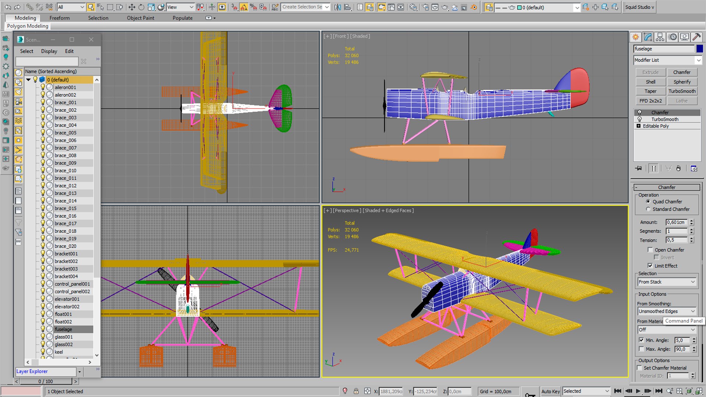Viewport: 706px width, 397px height.
Task: Select the Quad Chamfer radio button
Action: [x=648, y=201]
